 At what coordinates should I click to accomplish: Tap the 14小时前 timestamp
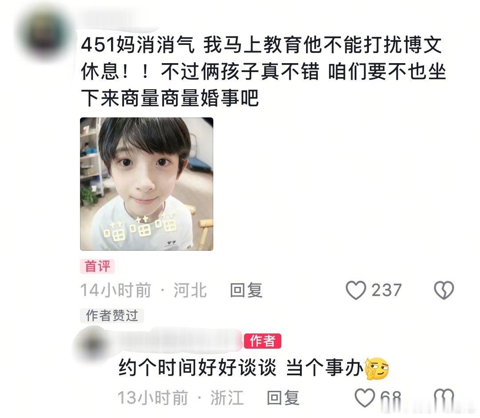coord(116,290)
